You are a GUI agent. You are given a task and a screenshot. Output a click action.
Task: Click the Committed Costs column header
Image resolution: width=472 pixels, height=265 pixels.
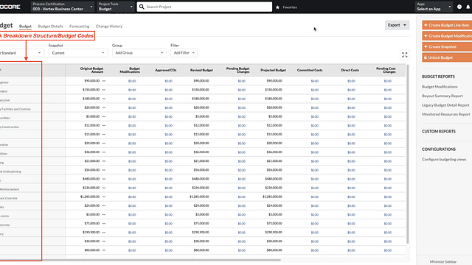click(310, 71)
